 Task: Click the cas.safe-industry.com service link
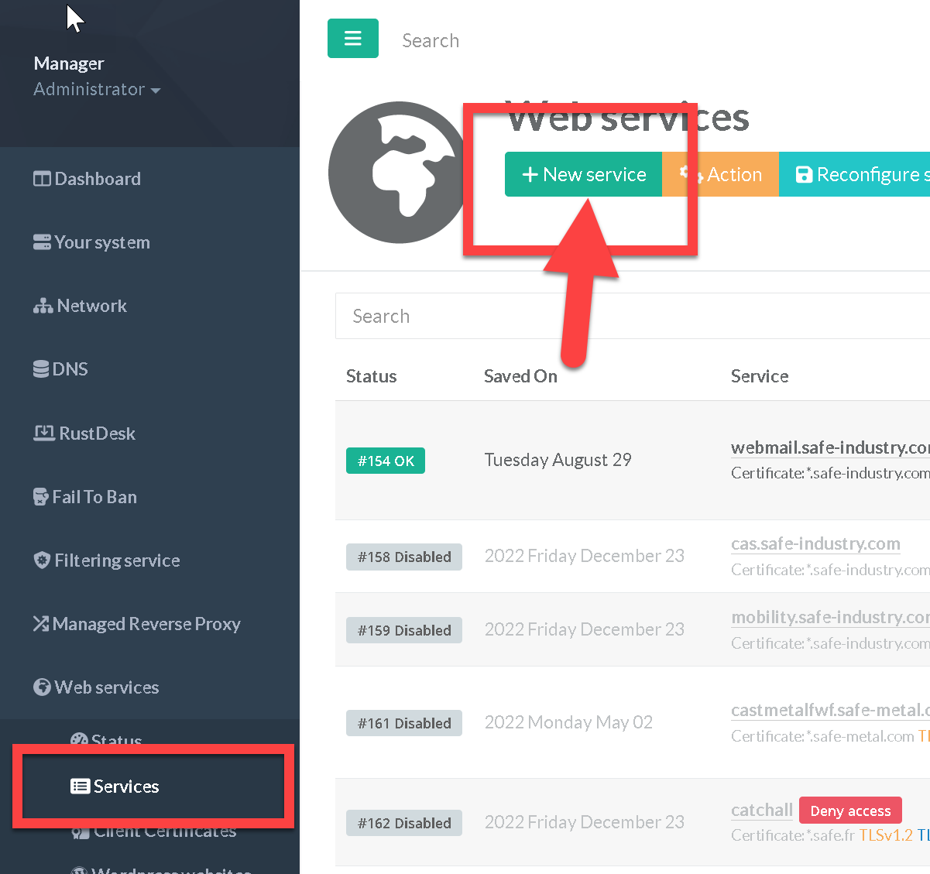[x=815, y=543]
